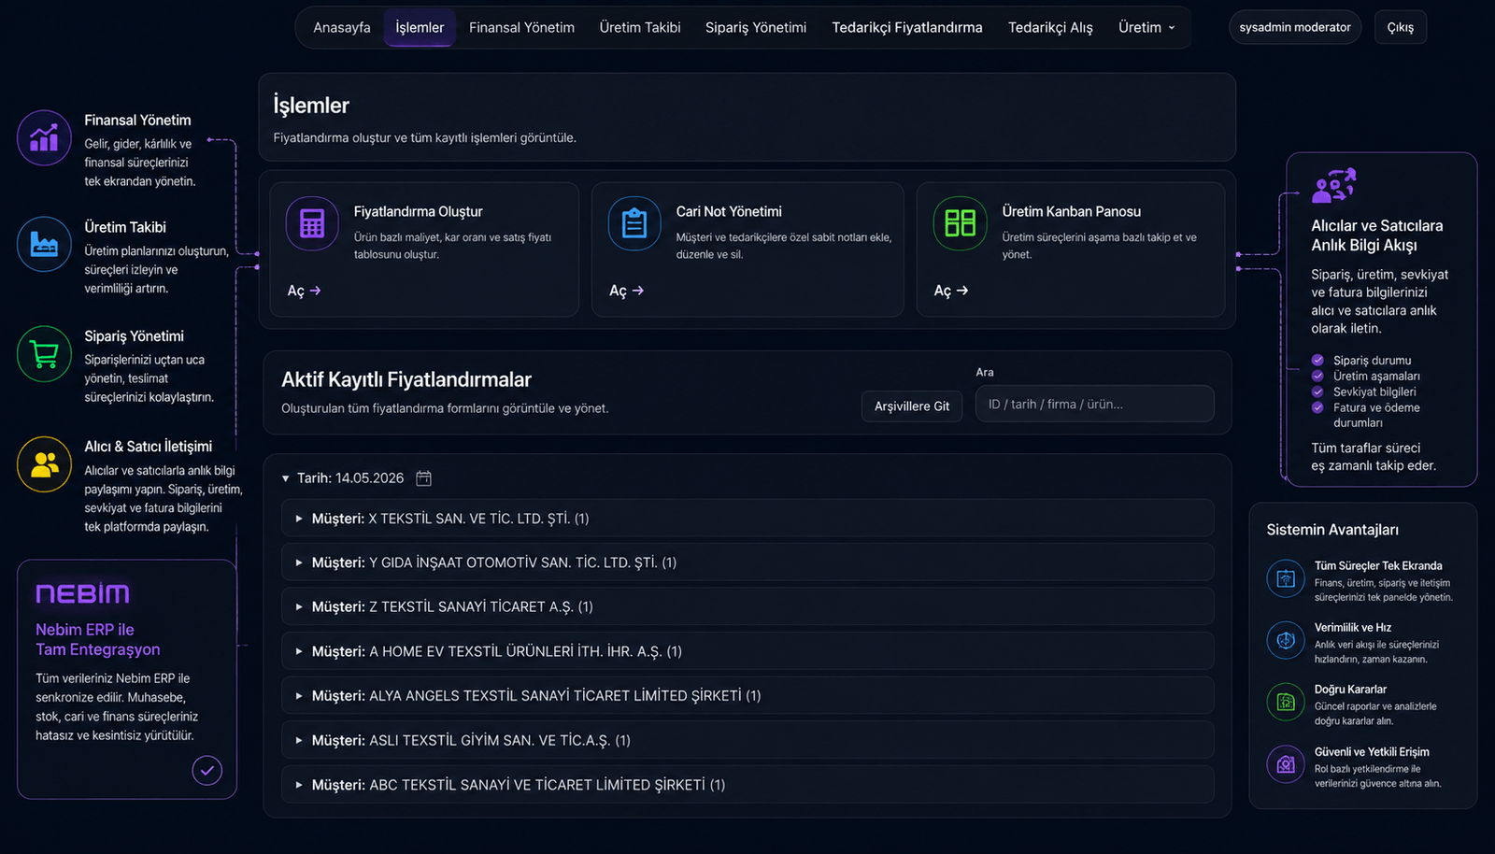Collapse the Tarih: 14.05.2026 group

click(286, 478)
